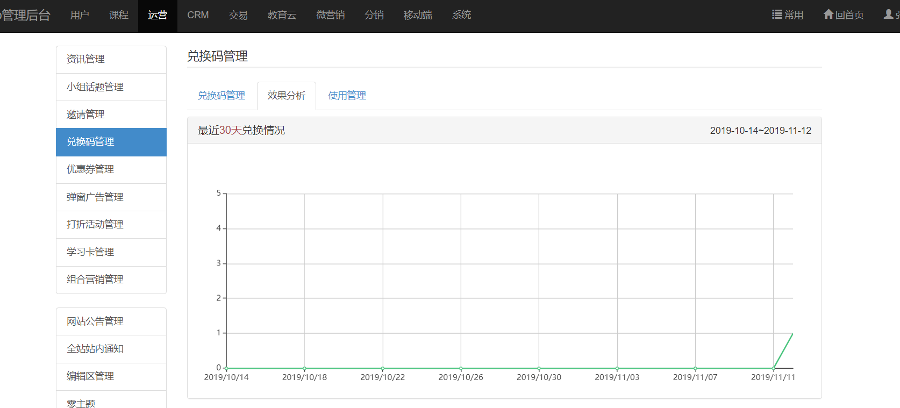Go to 教育云 in the navigation bar
Image resolution: width=900 pixels, height=408 pixels.
(x=282, y=15)
